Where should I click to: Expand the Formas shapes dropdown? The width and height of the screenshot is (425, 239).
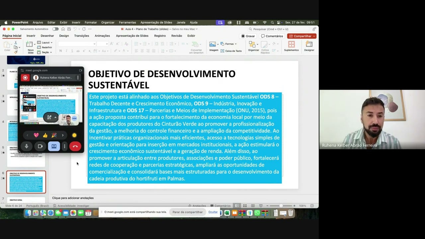pyautogui.click(x=228, y=44)
